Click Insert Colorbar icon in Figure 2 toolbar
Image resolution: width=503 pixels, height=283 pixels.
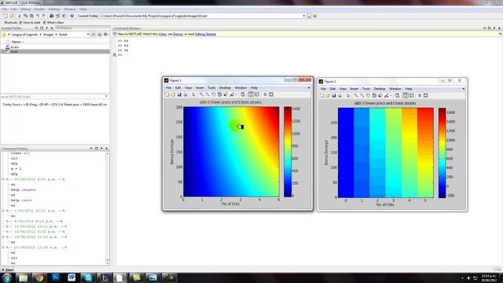[x=406, y=96]
